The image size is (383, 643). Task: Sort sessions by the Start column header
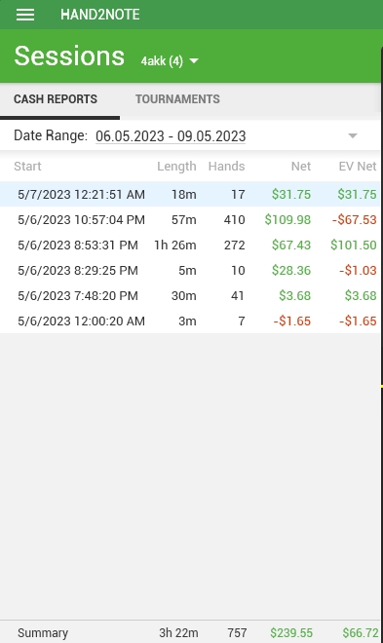[27, 166]
